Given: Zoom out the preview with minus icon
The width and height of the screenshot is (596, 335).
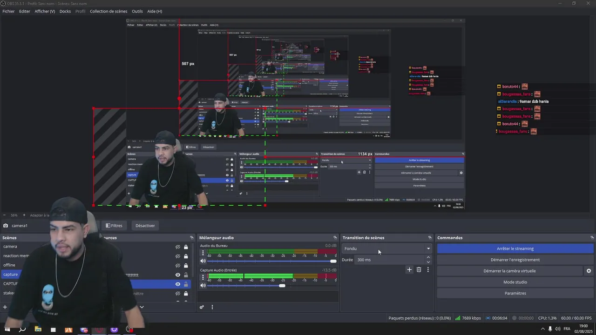Looking at the screenshot, I should click(x=5, y=215).
